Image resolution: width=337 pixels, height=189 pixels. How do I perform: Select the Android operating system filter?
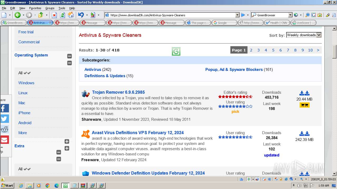click(25, 123)
